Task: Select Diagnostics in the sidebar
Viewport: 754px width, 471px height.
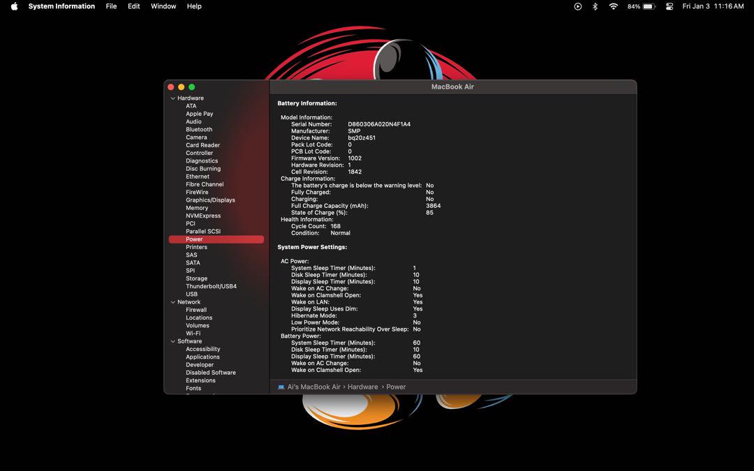Action: [x=202, y=161]
